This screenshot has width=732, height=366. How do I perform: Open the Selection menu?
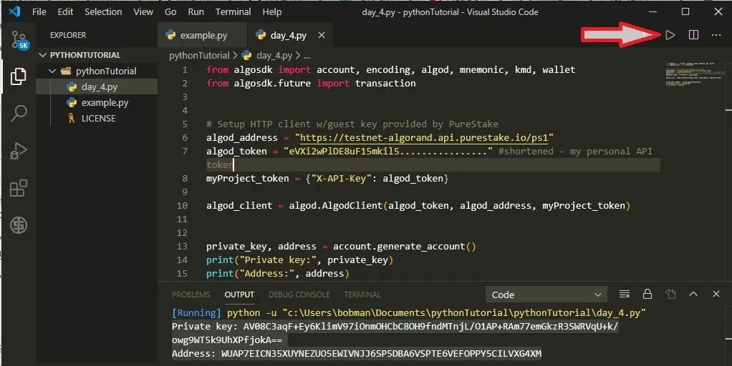click(103, 11)
